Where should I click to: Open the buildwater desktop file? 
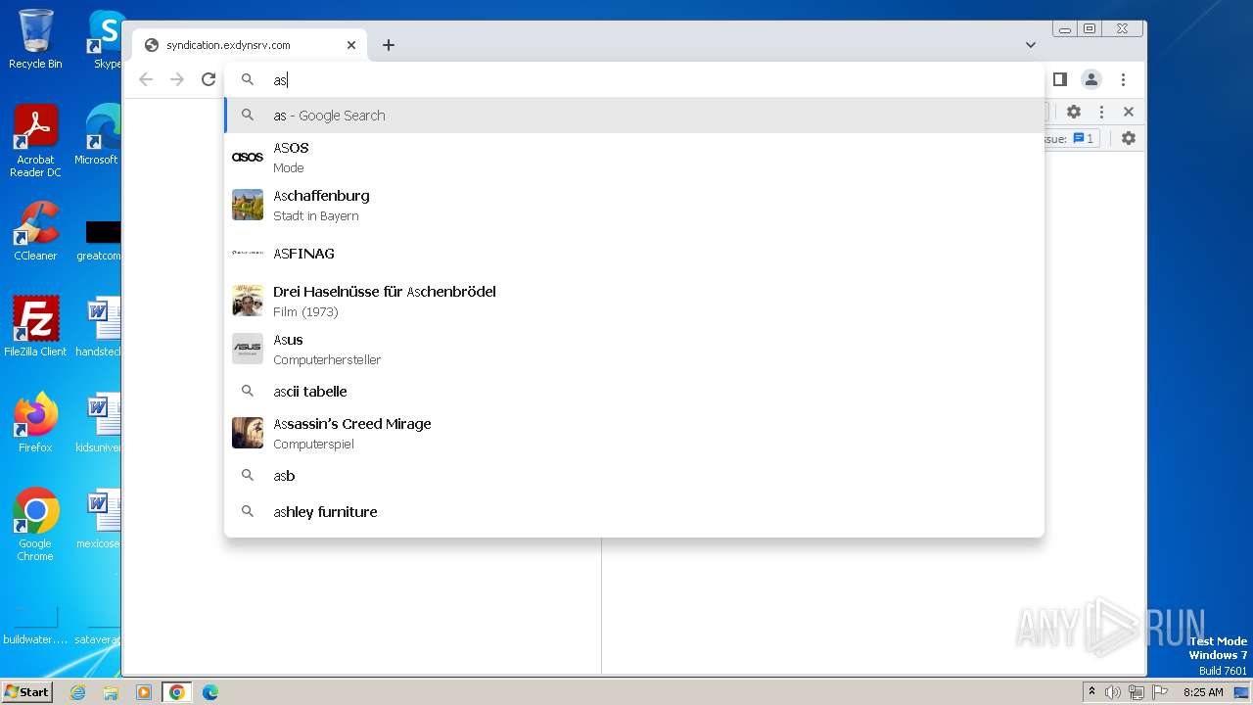[35, 625]
